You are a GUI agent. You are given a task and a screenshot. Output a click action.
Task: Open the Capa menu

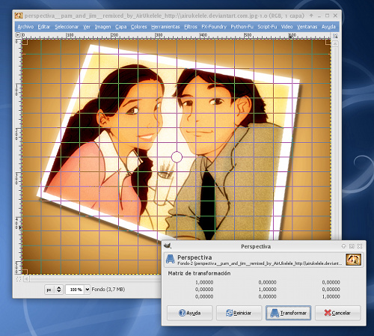pos(120,27)
